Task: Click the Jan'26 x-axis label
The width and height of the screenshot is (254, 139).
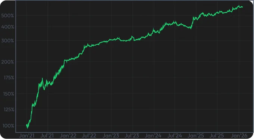Action: coord(239,135)
